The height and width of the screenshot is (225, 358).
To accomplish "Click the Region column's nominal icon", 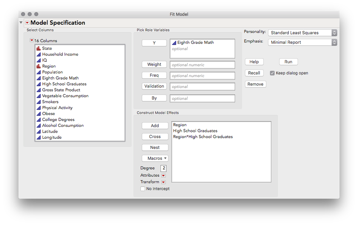I will (39, 66).
